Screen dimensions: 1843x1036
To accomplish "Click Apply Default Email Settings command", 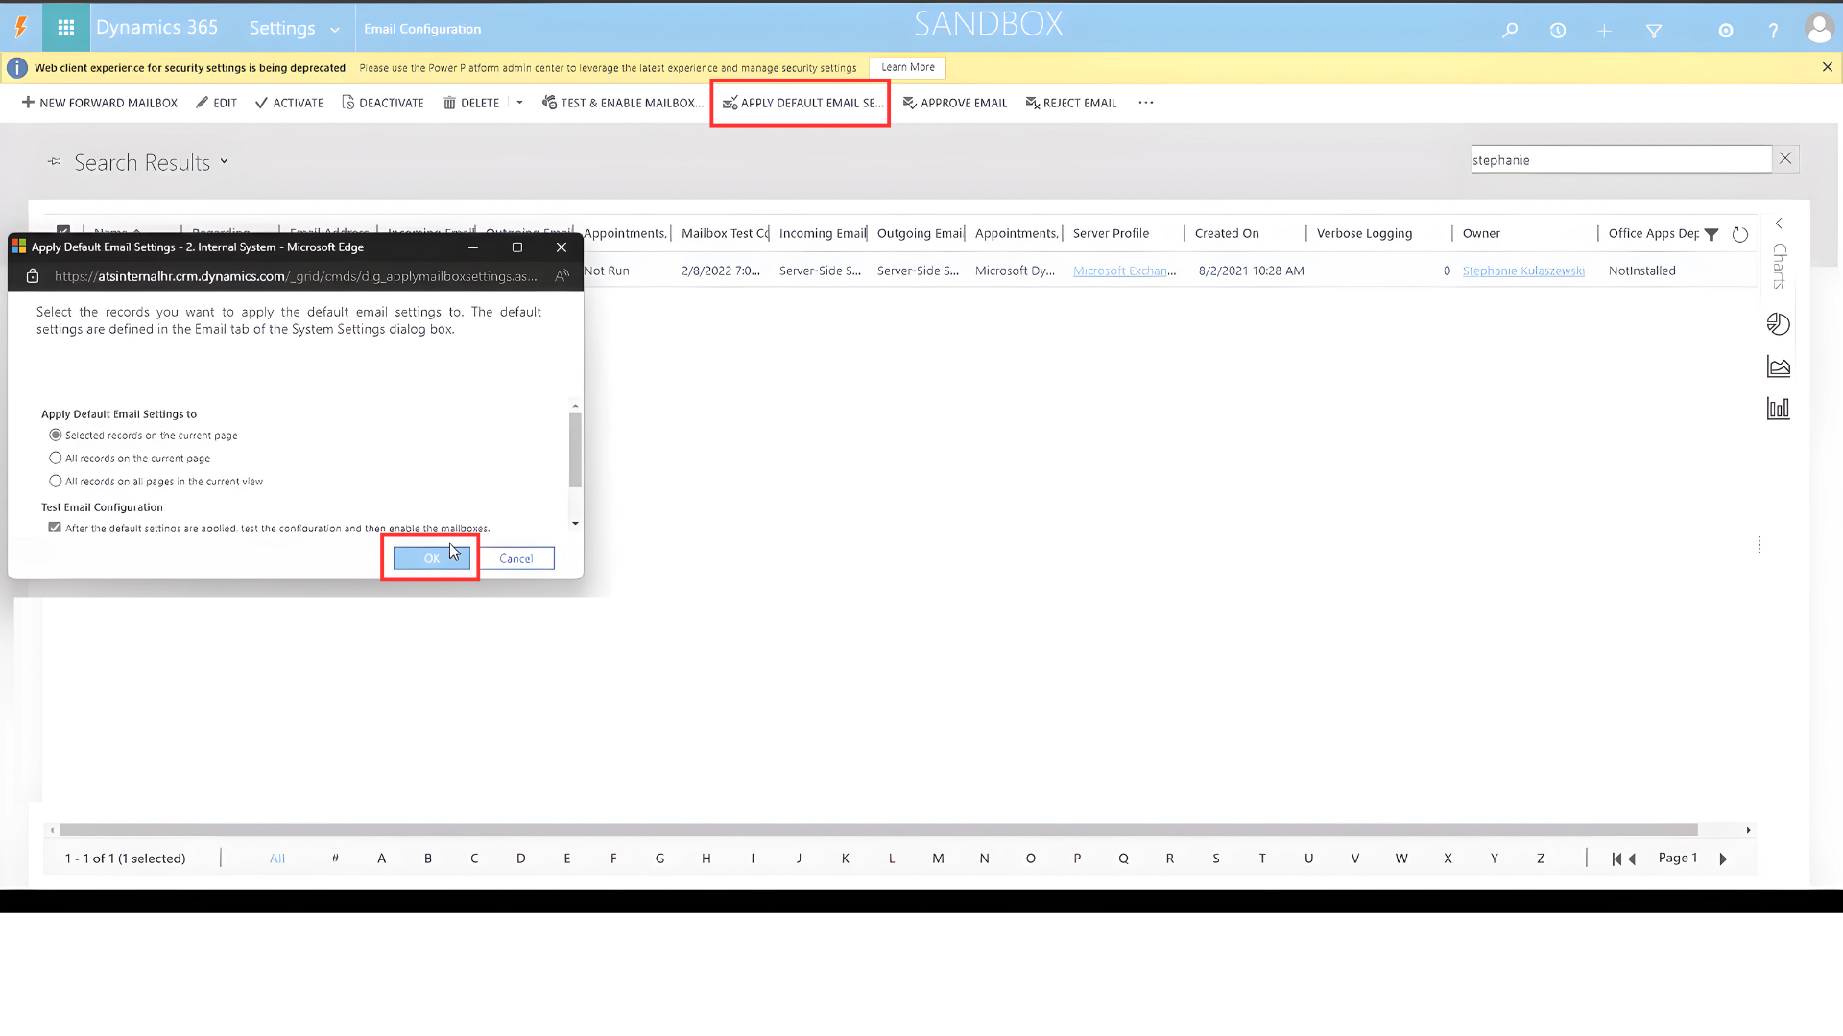I will pos(802,103).
